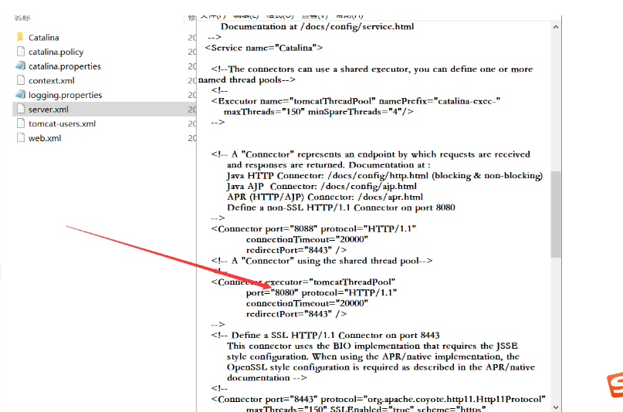The width and height of the screenshot is (623, 412).
Task: Click the first redirectPort="8443" line
Action: click(x=296, y=250)
